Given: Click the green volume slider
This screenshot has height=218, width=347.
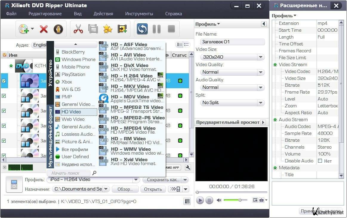Looking at the screenshot, I should coord(233,200).
